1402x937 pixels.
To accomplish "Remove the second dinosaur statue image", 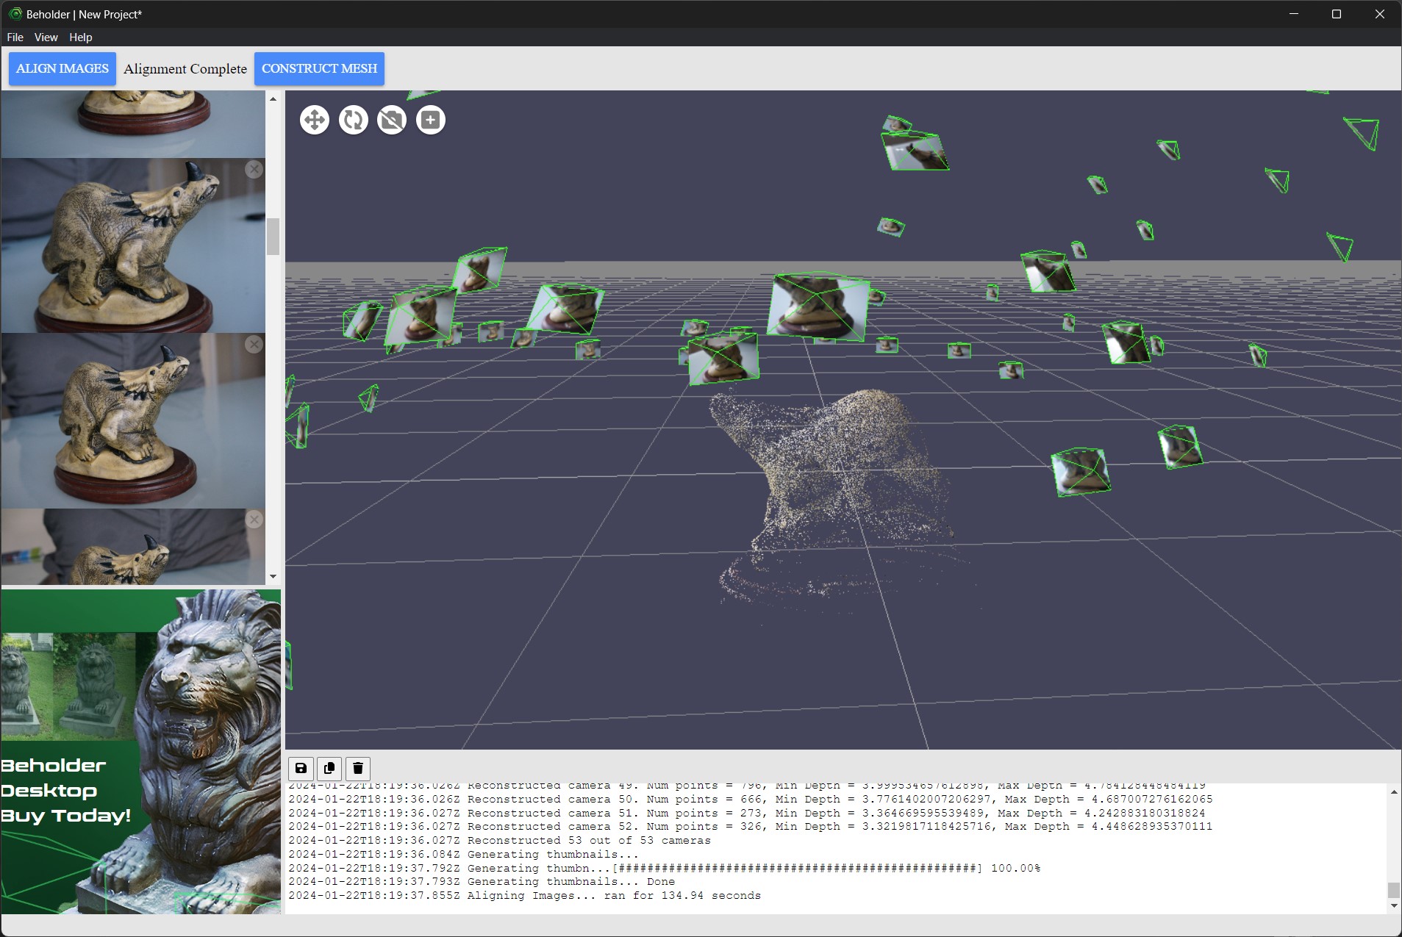I will tap(254, 344).
